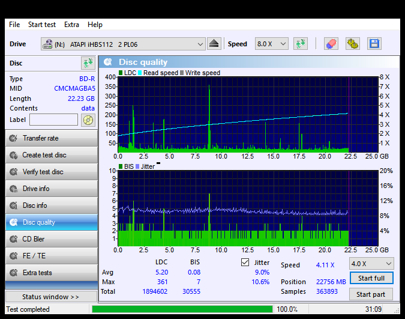
Task: Click the cyan Read speed legend swatch
Action: tap(140, 73)
